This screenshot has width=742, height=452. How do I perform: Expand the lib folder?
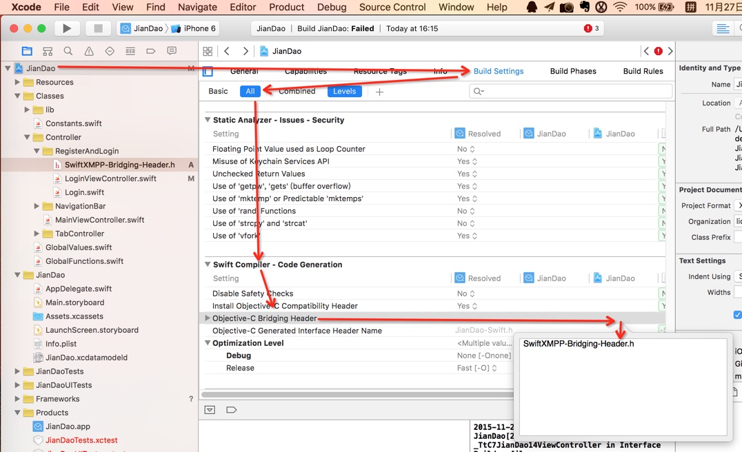tap(27, 110)
